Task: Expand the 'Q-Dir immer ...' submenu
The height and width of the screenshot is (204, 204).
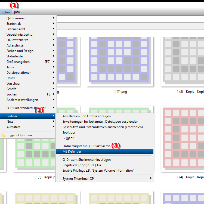Action: (28, 18)
